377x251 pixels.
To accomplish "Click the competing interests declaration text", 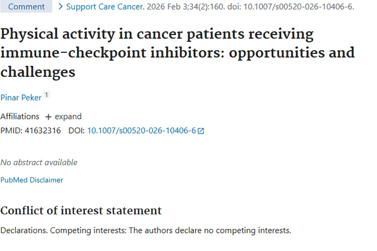I will click(x=146, y=230).
